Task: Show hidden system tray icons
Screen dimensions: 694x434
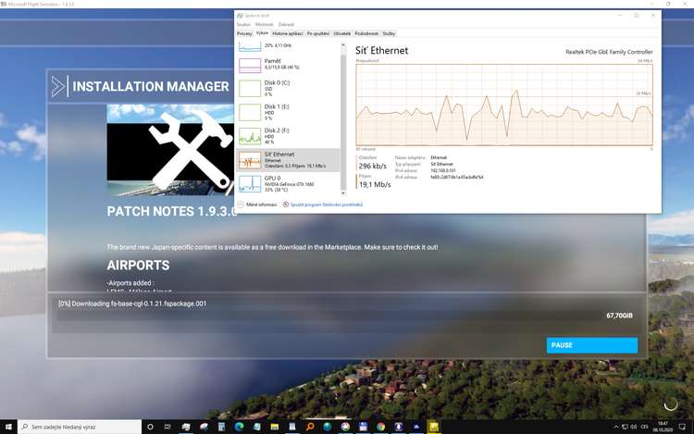Action: tap(616, 427)
